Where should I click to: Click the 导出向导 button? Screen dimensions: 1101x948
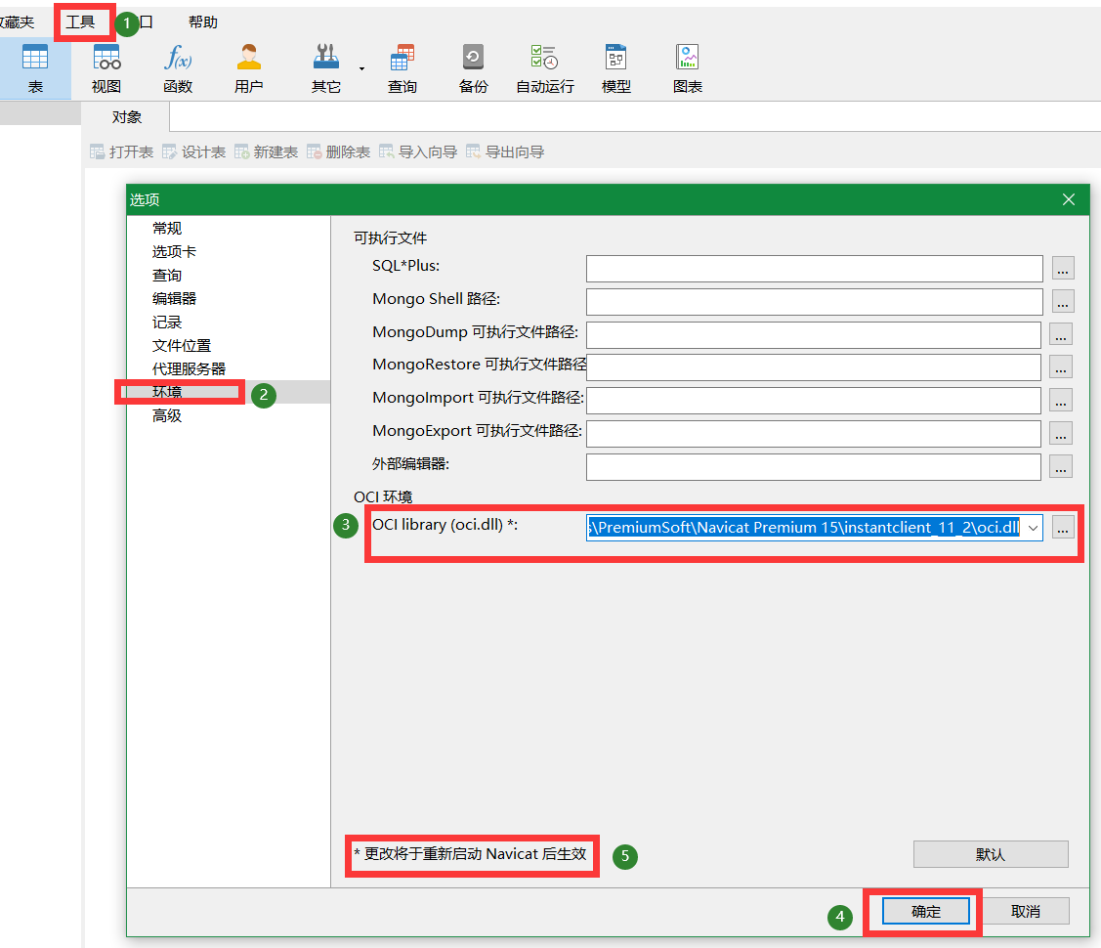click(x=505, y=151)
